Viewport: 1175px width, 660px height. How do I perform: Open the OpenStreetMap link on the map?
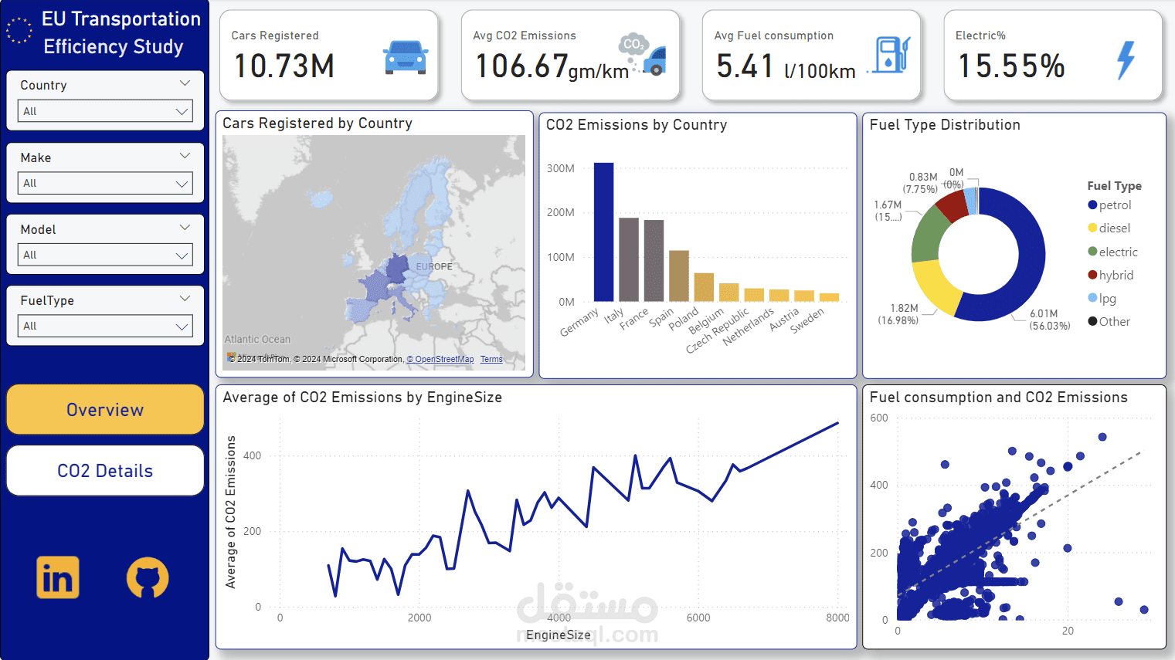(x=440, y=360)
